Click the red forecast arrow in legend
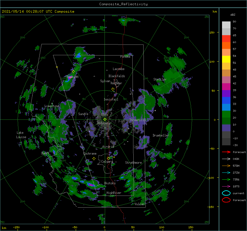This screenshot has width=247, height=231. tap(226, 152)
